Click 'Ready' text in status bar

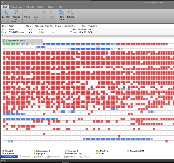(3, 161)
